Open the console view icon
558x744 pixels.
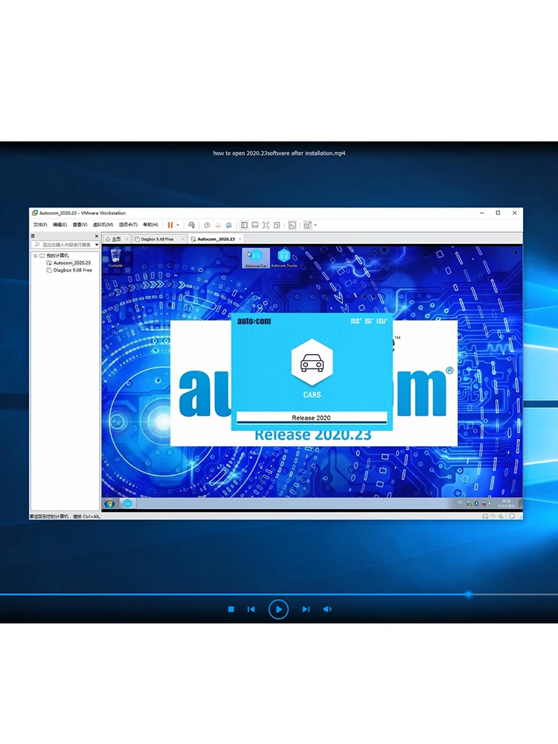click(x=292, y=225)
